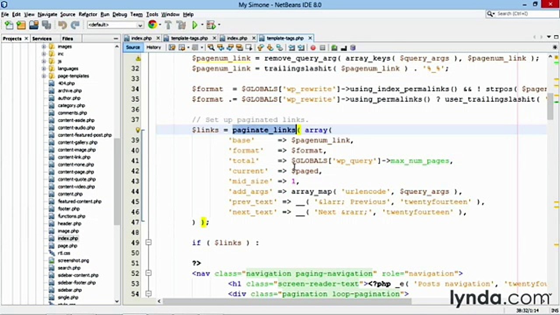Click the Find Selection magnifier icon

pos(211,47)
